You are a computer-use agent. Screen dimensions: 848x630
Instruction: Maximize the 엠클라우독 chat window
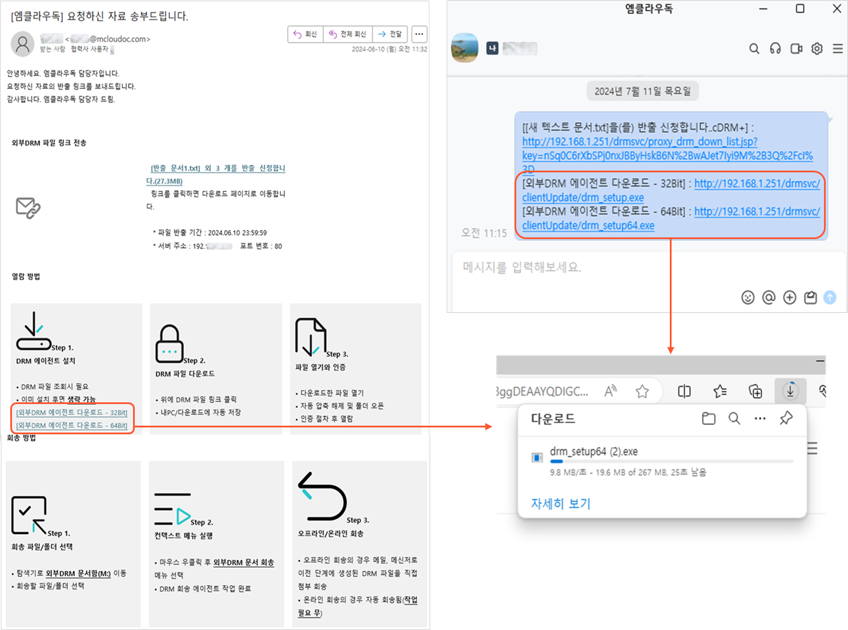(800, 9)
